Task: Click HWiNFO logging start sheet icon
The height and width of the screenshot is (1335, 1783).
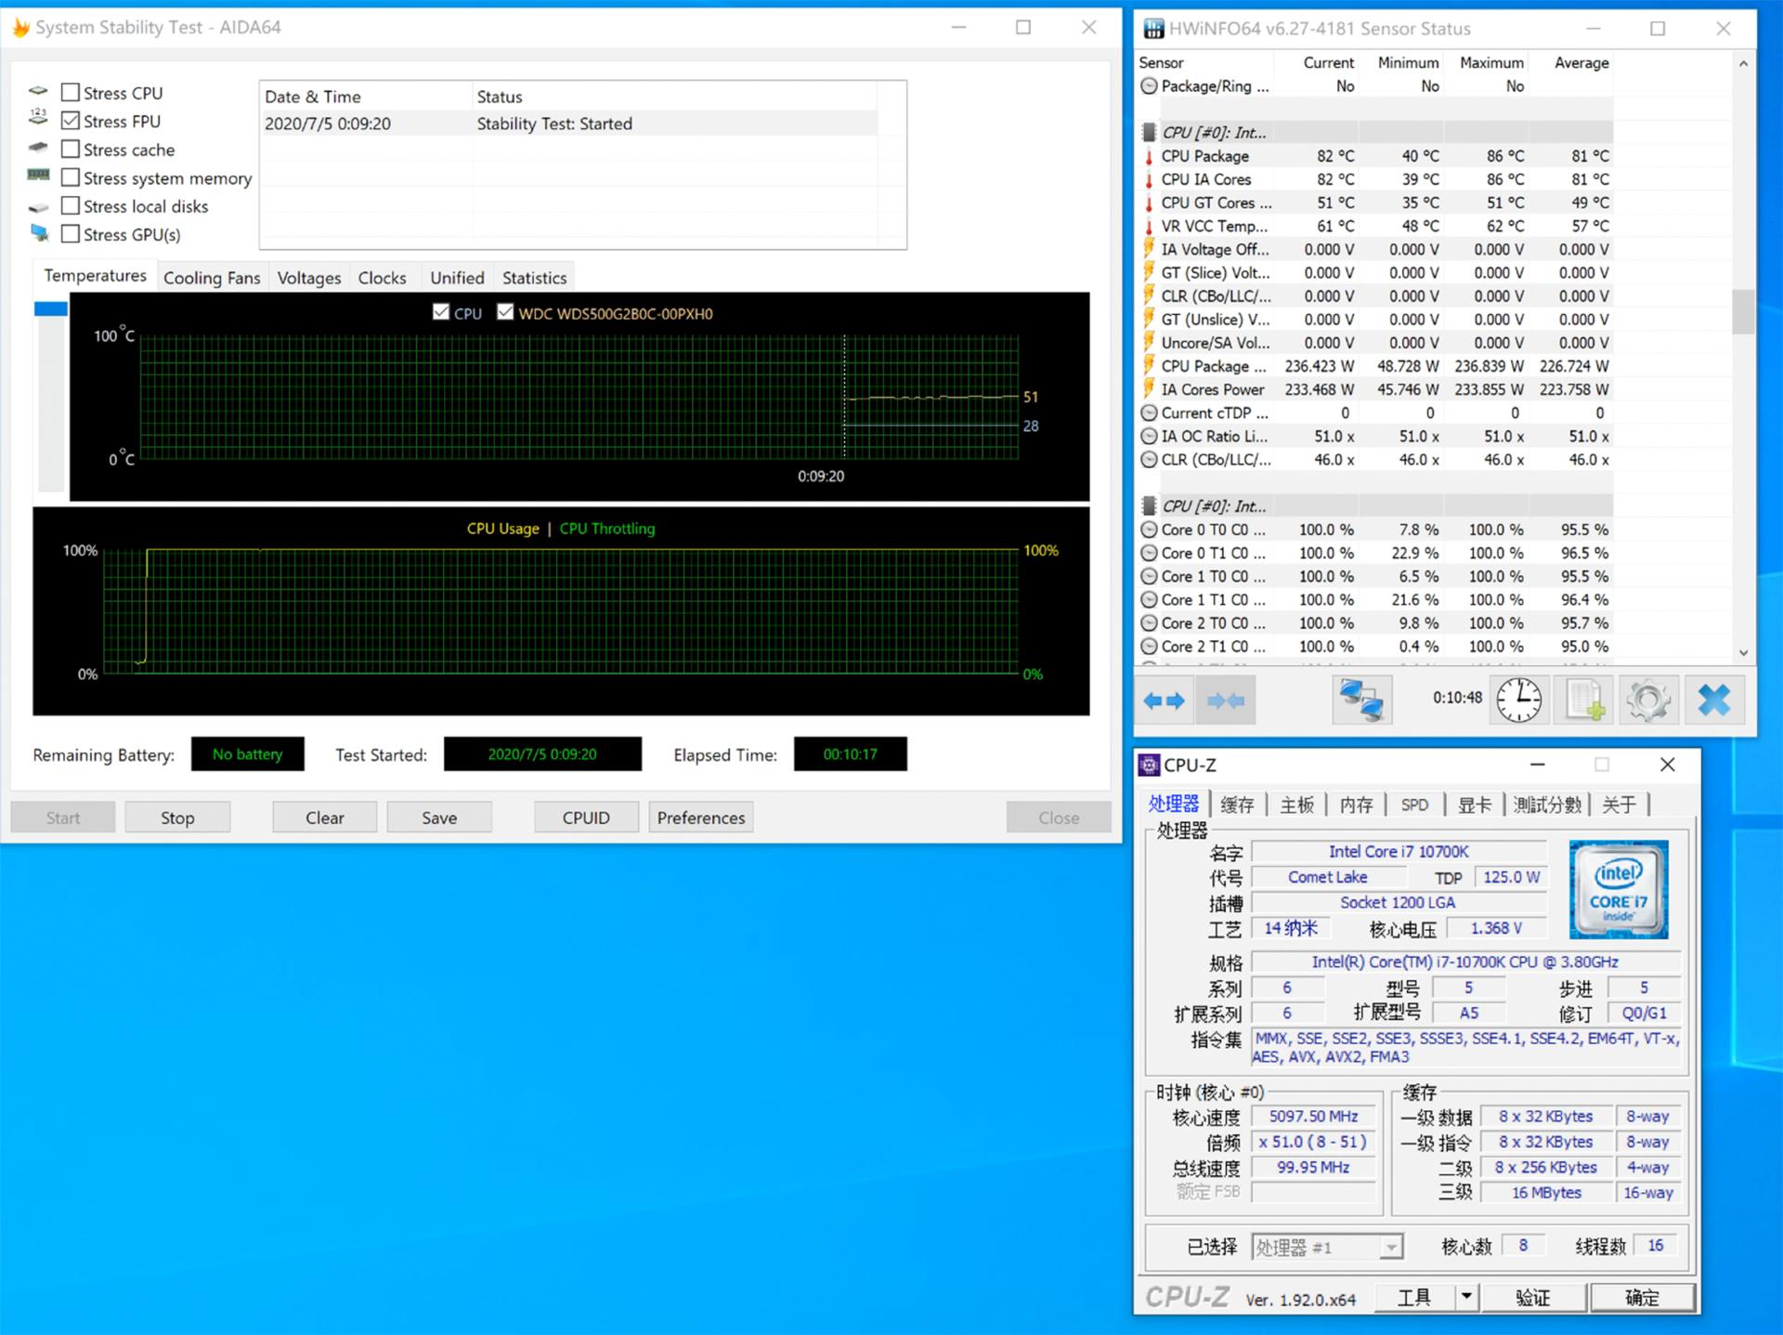Action: [1585, 700]
